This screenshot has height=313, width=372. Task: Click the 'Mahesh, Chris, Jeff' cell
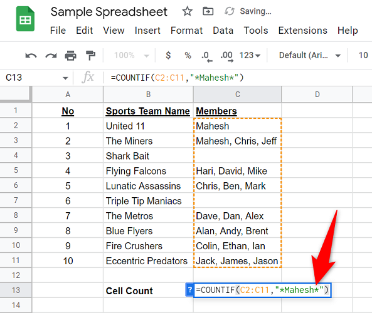point(238,141)
